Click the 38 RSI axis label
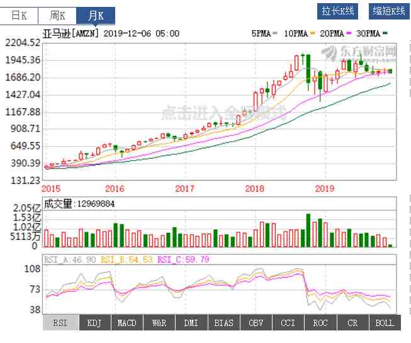This screenshot has width=411, height=343. click(35, 310)
